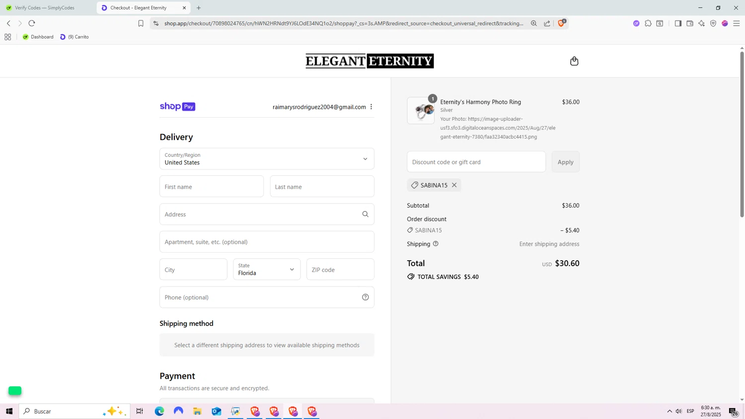Bookmark this page icon

tap(141, 23)
